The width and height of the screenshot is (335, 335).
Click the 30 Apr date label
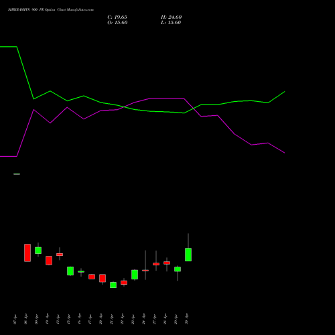pos(187,319)
